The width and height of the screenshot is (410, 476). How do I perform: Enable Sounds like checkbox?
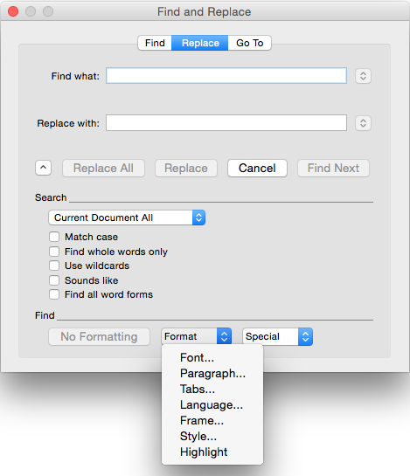pos(54,280)
